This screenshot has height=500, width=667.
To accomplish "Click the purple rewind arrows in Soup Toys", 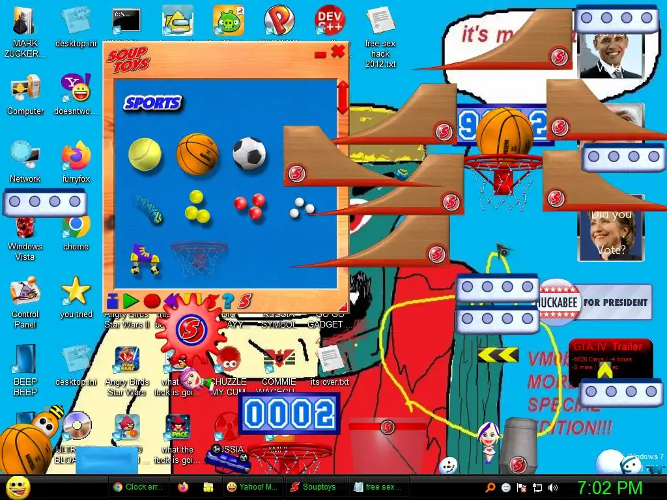I will coord(171,300).
